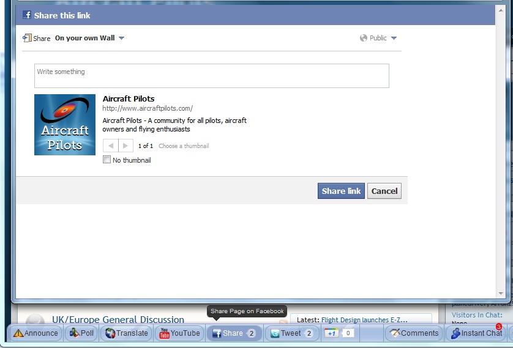Click the 'Share link' button
Screen dimensions: 513x348
click(x=341, y=191)
